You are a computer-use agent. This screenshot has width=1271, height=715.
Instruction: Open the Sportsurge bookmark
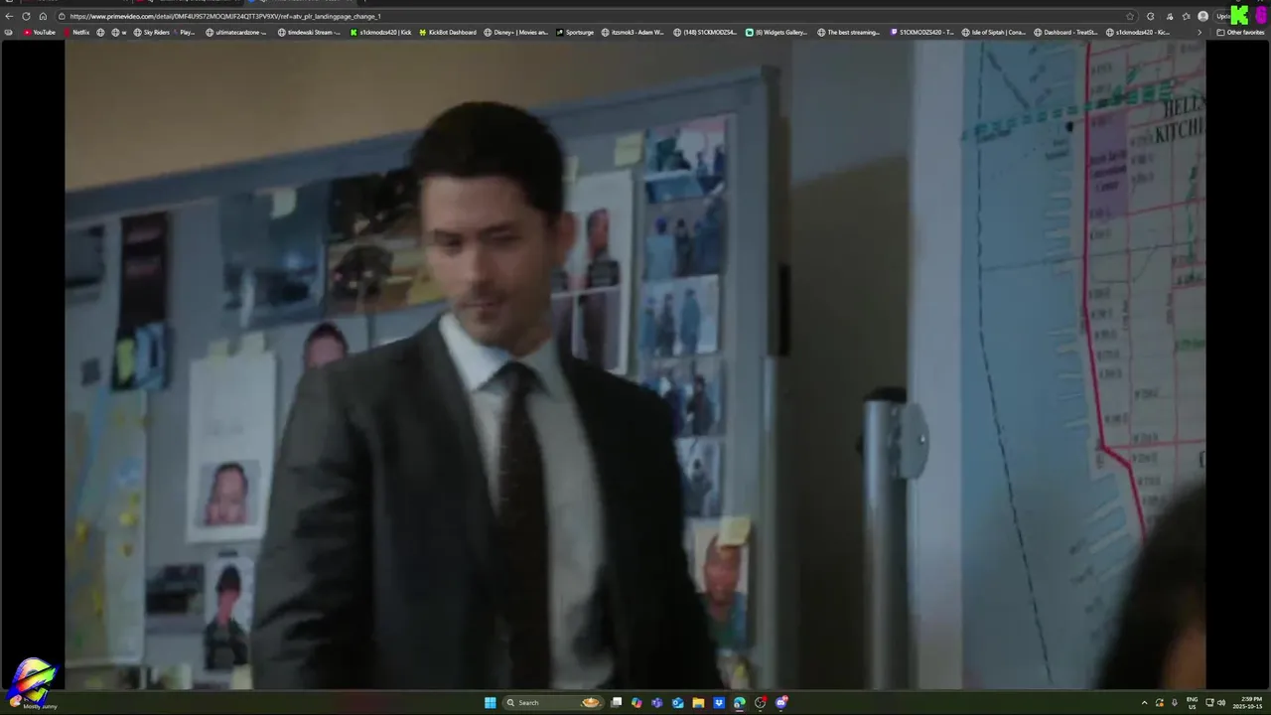(575, 32)
